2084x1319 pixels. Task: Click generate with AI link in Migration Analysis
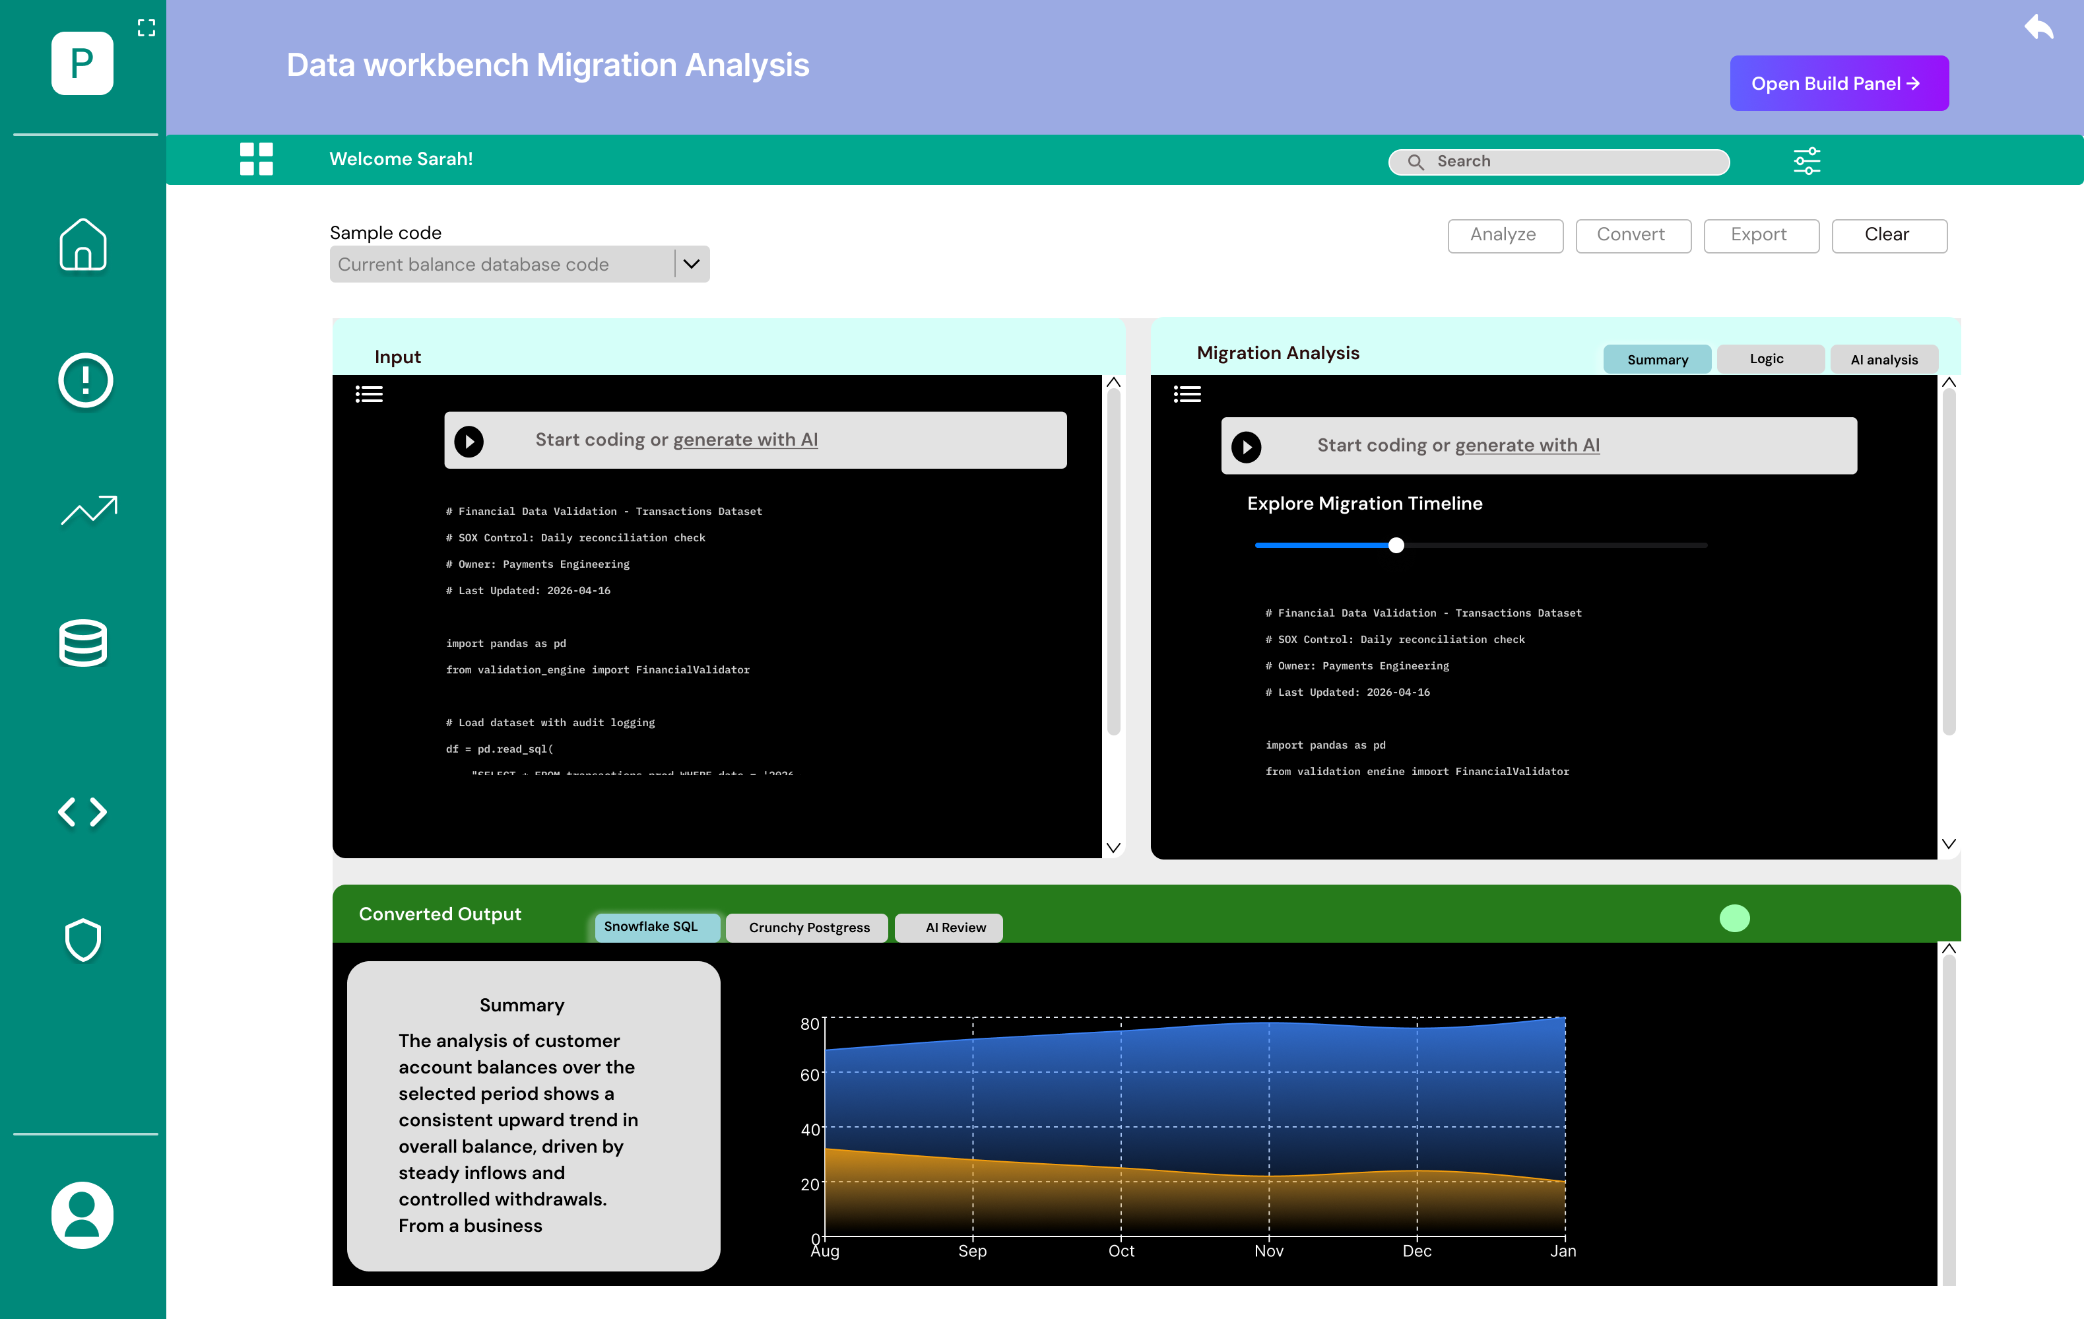(x=1526, y=445)
